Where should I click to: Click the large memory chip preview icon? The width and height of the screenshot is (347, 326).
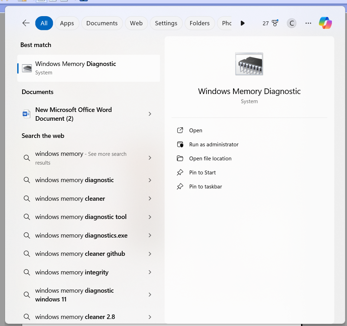tap(249, 64)
